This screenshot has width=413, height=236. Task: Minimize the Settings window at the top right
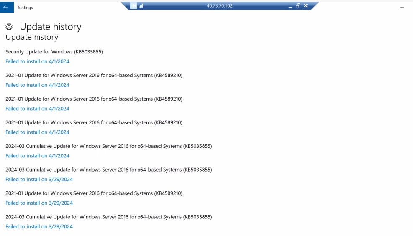[402, 8]
